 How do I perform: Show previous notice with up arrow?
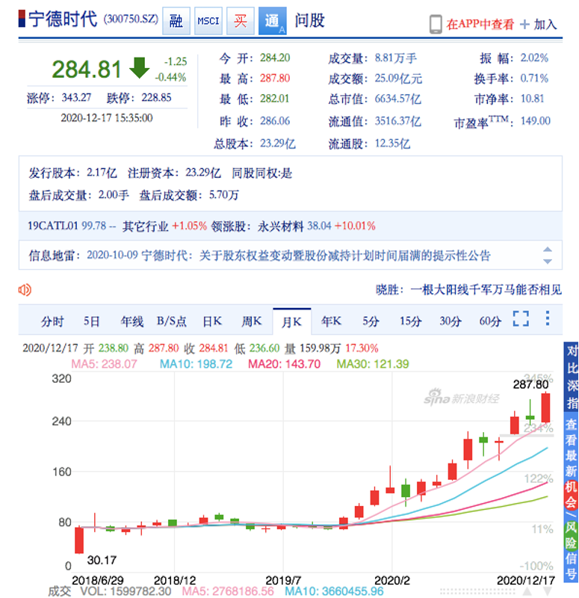[x=548, y=250]
